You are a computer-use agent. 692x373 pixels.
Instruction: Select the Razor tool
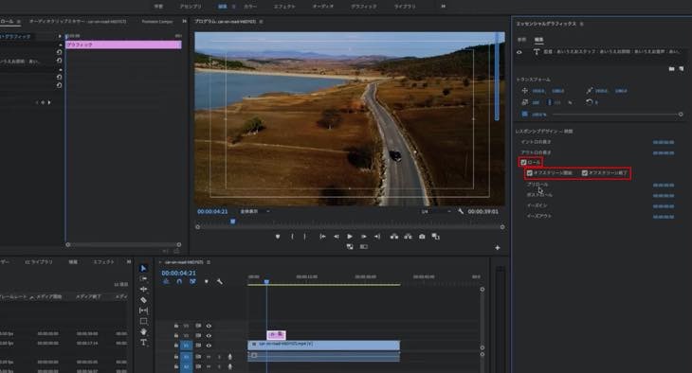143,300
